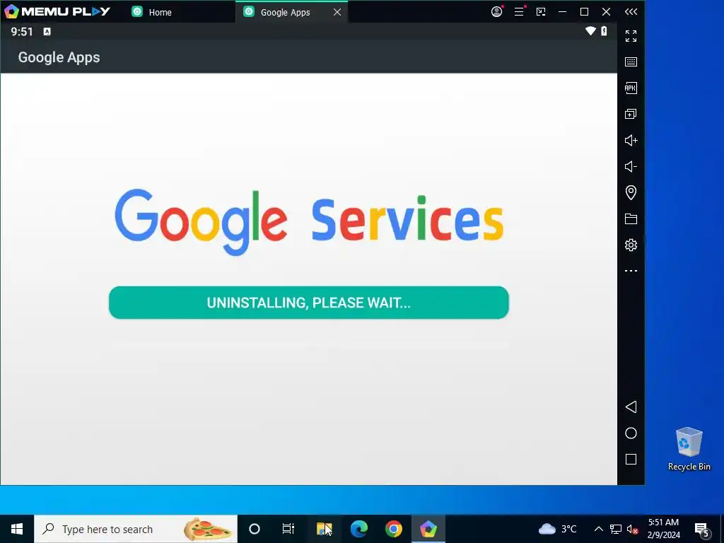Click the mini-window mode icon in title bar

[541, 12]
